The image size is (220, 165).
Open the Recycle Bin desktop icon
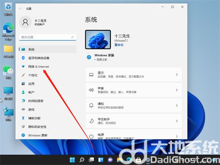click(8, 9)
